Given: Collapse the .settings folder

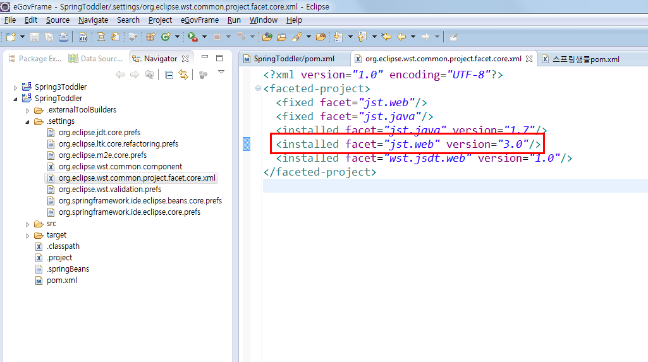Looking at the screenshot, I should (27, 122).
